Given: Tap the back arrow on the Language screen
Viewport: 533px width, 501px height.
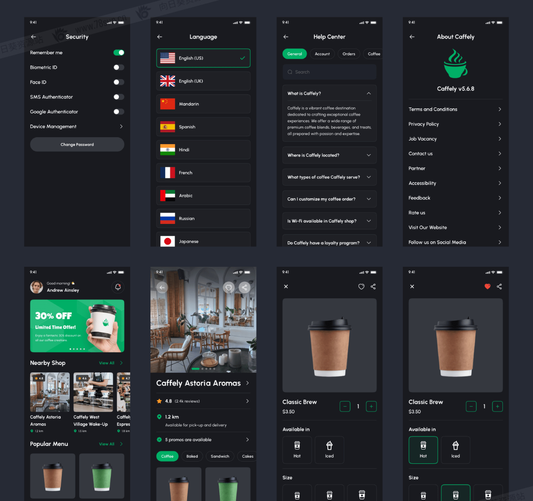Looking at the screenshot, I should coord(159,37).
